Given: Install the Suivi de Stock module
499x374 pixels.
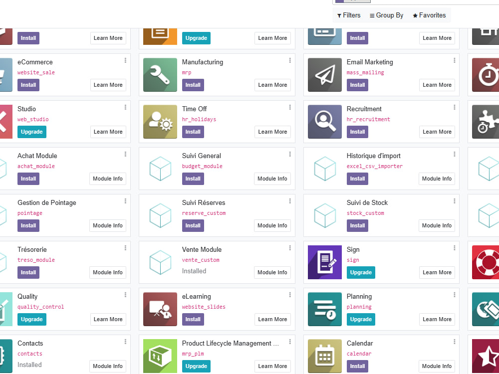Looking at the screenshot, I should 357,225.
